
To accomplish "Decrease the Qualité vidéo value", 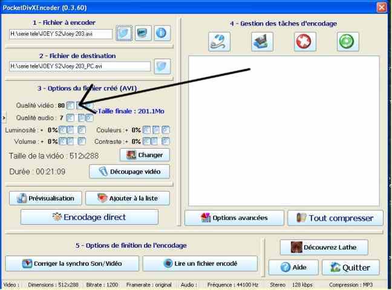I will (70, 105).
